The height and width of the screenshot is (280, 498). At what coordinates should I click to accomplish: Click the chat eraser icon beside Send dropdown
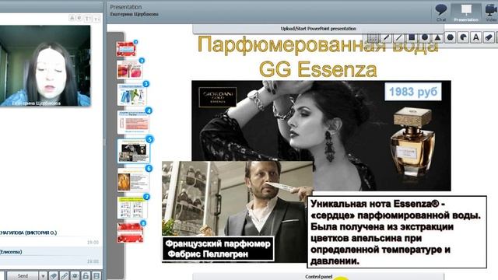pyautogui.click(x=54, y=276)
